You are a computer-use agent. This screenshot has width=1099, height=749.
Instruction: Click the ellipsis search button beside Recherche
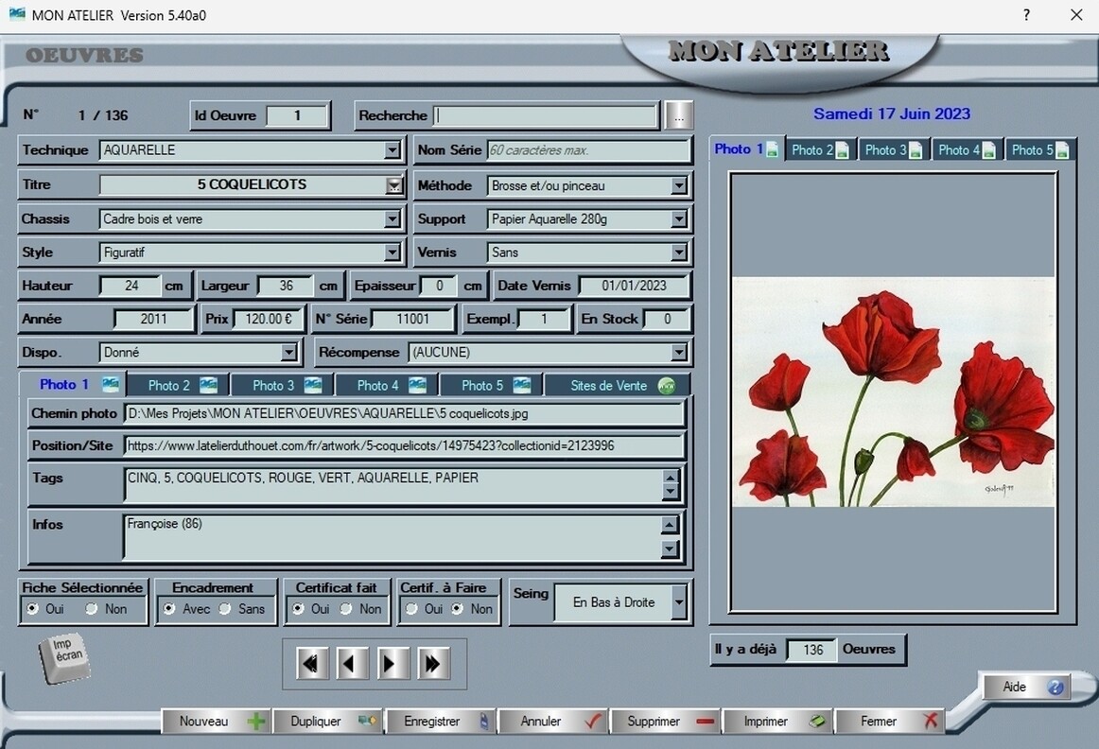[x=678, y=116]
